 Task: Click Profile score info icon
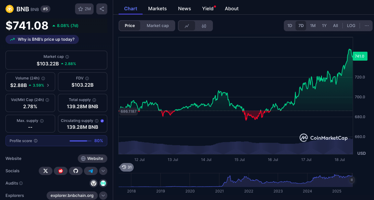pos(36,141)
